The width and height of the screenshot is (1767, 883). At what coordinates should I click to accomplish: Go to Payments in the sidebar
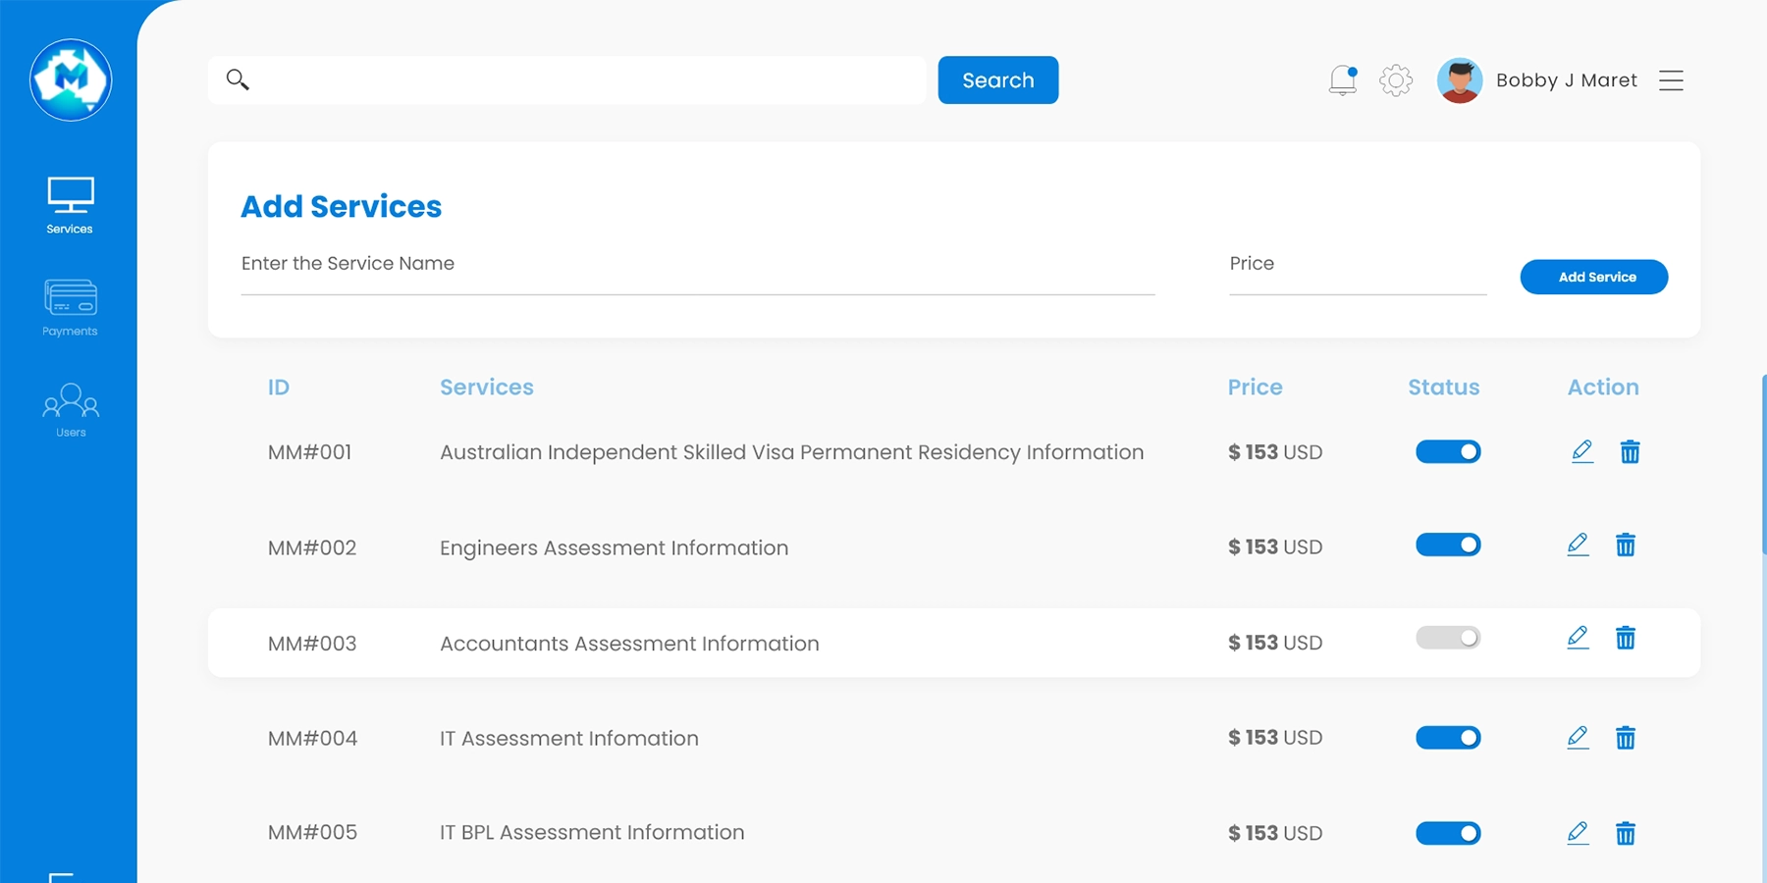coord(70,308)
